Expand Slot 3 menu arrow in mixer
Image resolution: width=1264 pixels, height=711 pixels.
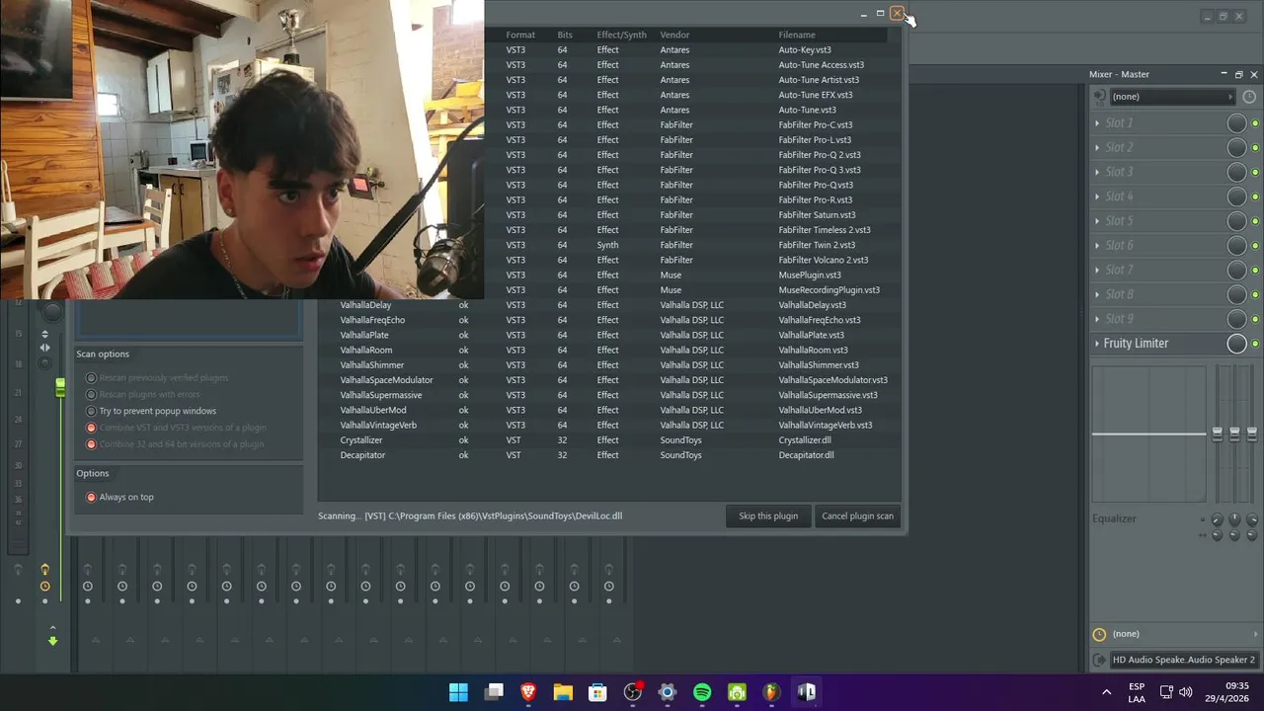pyautogui.click(x=1097, y=172)
